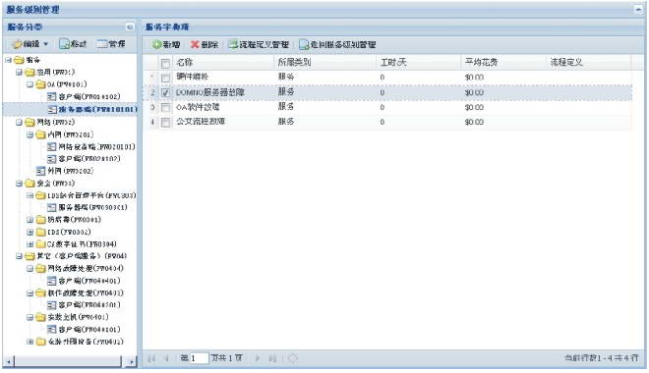Collapse the 安全 (FW03) branch
649x373 pixels.
[19, 184]
